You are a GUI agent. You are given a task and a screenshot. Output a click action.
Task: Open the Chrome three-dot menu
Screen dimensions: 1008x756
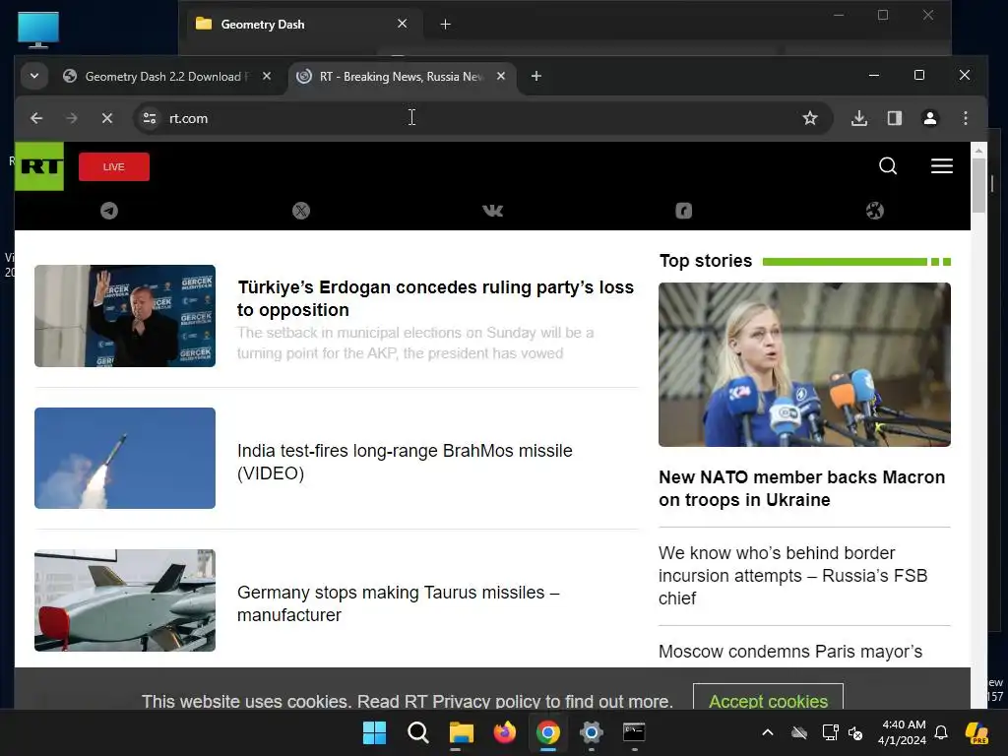(966, 118)
